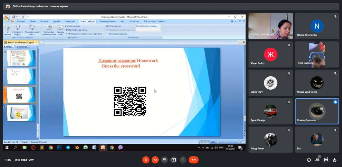Image resolution: width=342 pixels, height=167 pixels.
Task: Enable closed captions CC button
Action: tap(164, 160)
